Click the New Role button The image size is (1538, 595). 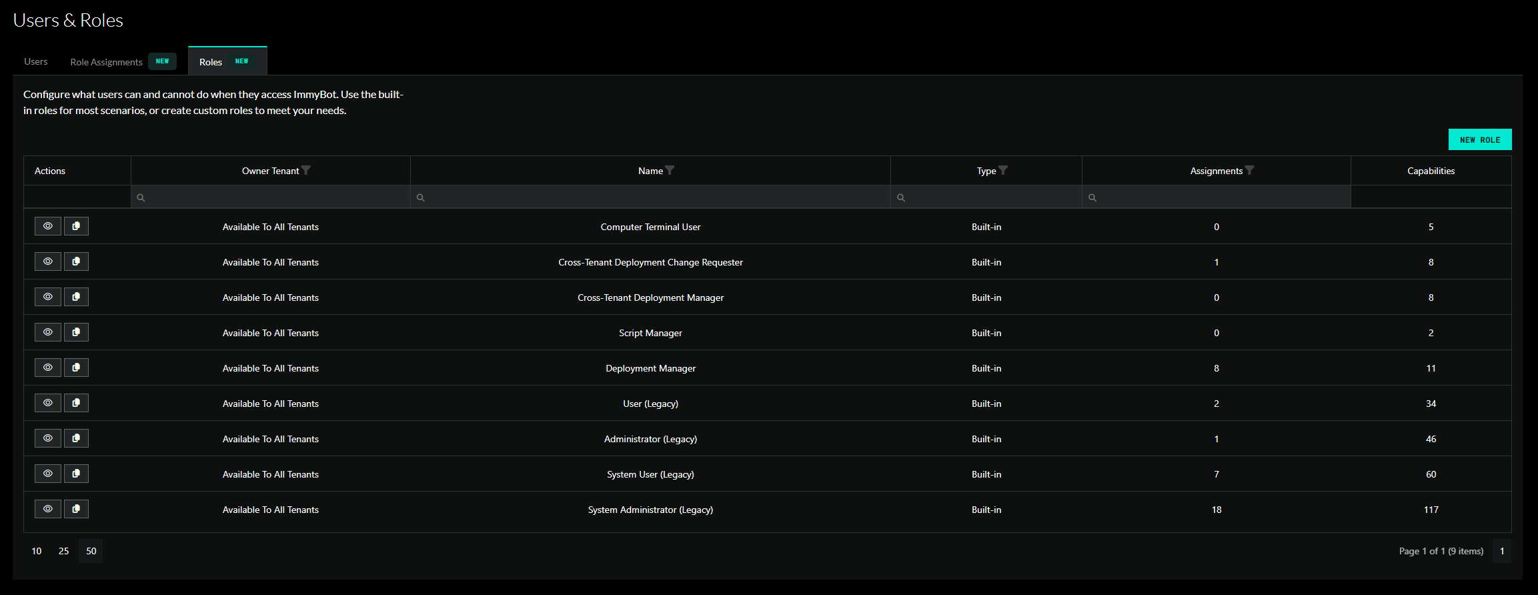pos(1479,140)
